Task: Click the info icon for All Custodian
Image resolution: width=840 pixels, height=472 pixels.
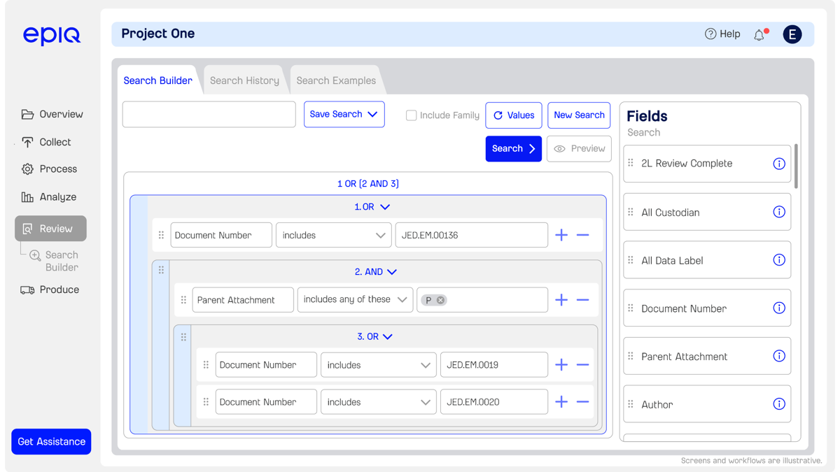Action: click(779, 212)
